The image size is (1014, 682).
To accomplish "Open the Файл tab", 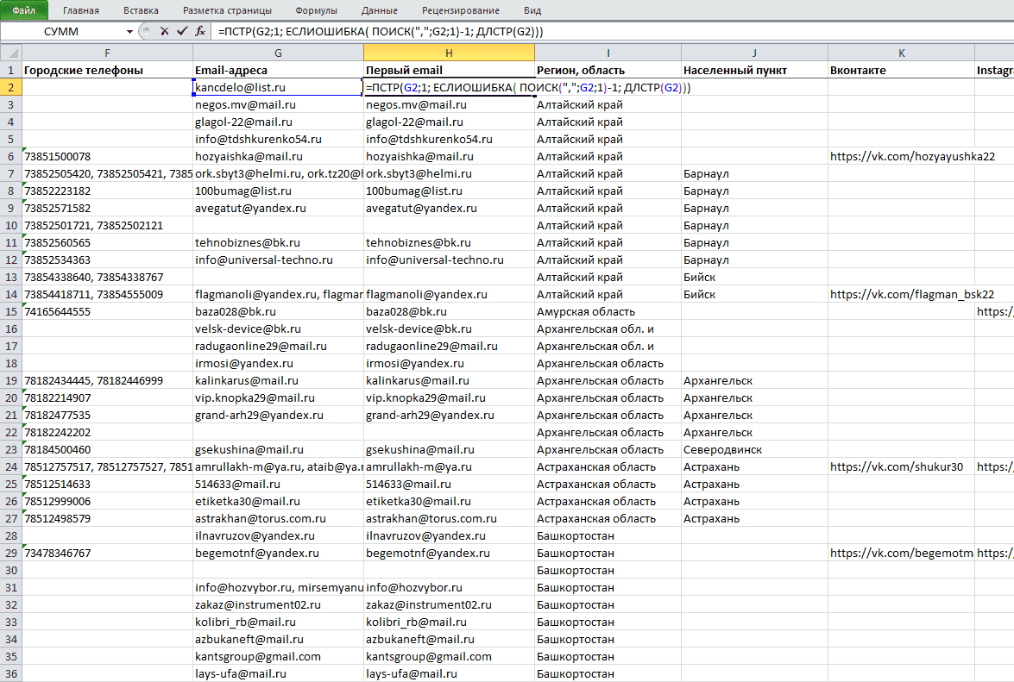I will 24,10.
